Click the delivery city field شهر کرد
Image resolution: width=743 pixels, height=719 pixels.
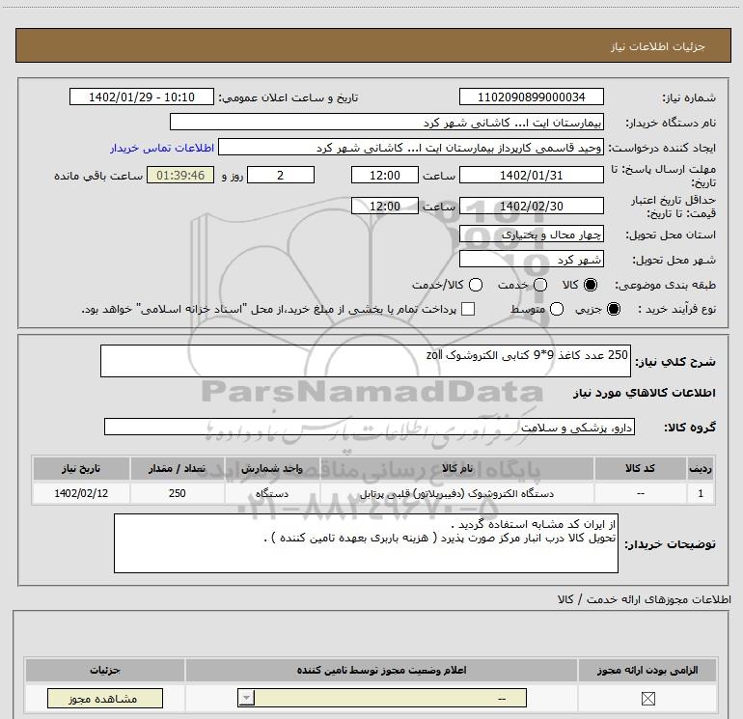pyautogui.click(x=531, y=259)
